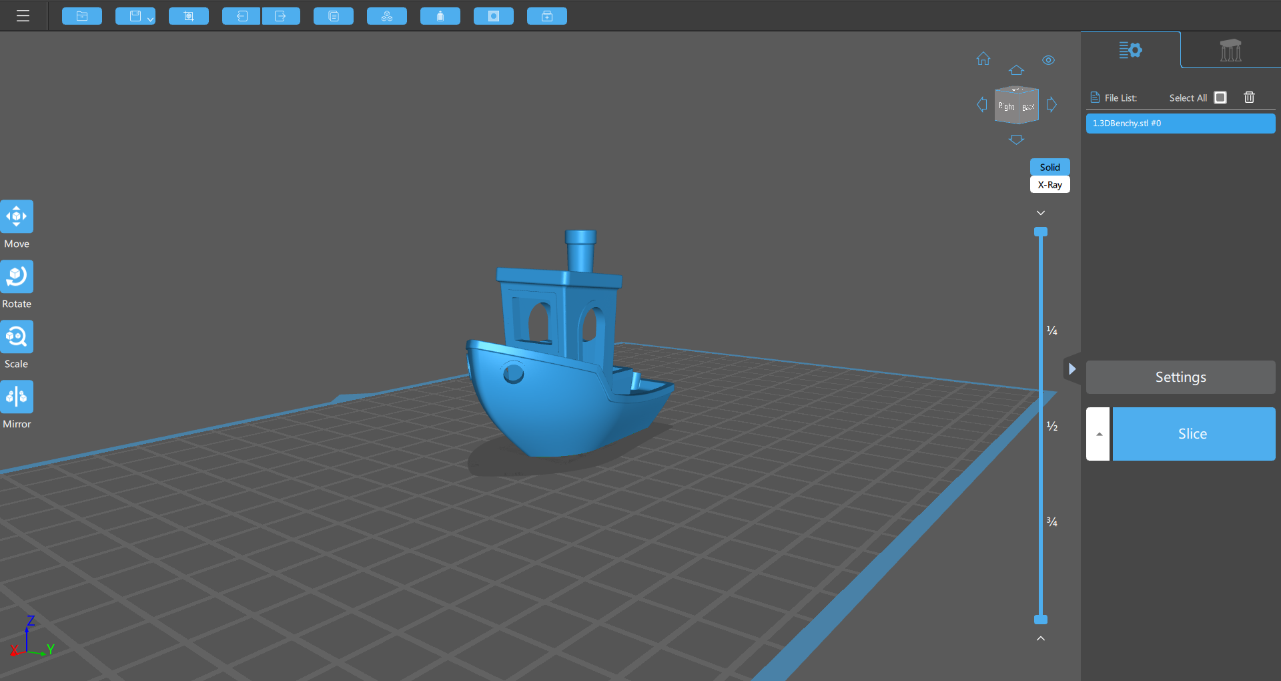This screenshot has height=681, width=1281.
Task: Click the auto layout cubes icon
Action: click(387, 16)
